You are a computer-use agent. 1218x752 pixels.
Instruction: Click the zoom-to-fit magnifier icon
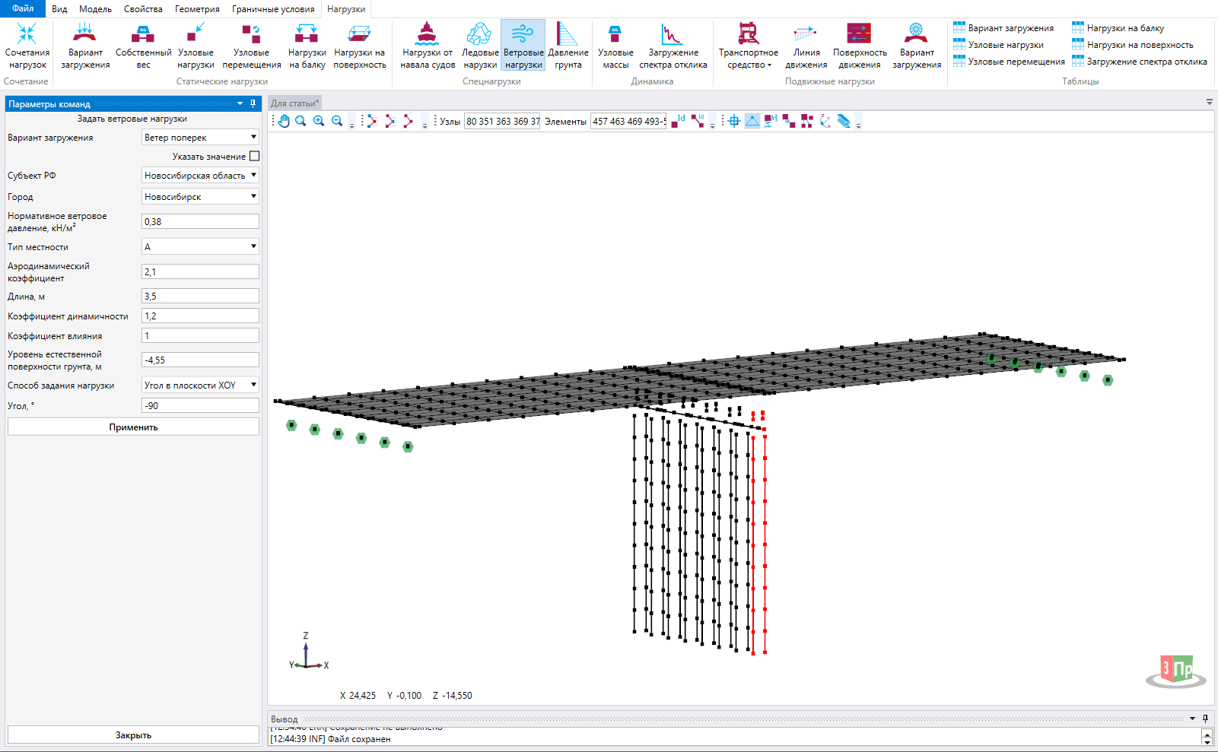pyautogui.click(x=301, y=121)
